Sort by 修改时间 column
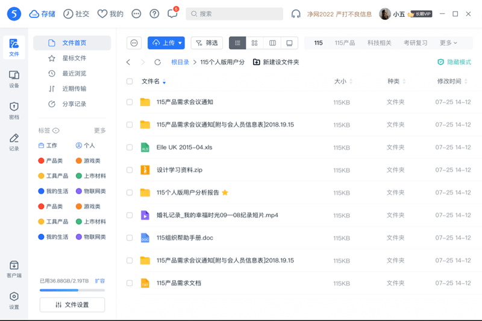 point(452,81)
